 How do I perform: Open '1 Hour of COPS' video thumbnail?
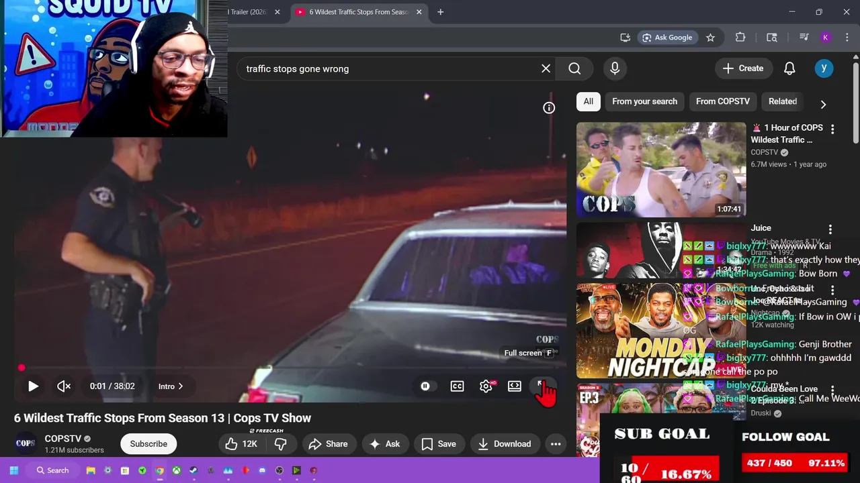[661, 170]
